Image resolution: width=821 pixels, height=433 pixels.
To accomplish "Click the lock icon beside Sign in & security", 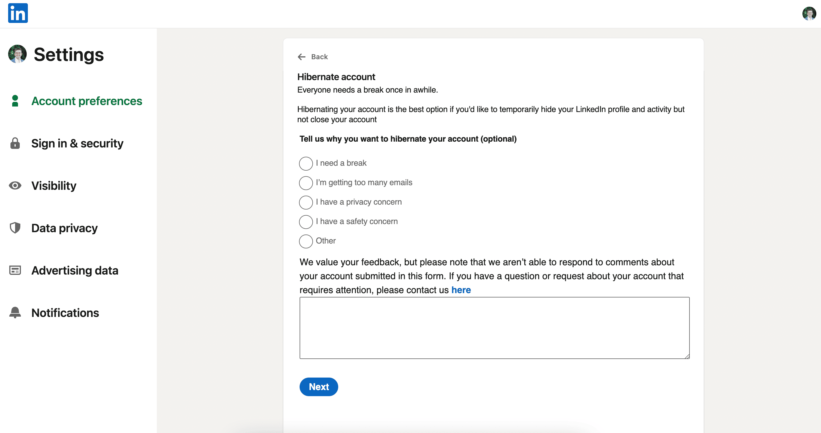I will pyautogui.click(x=15, y=143).
